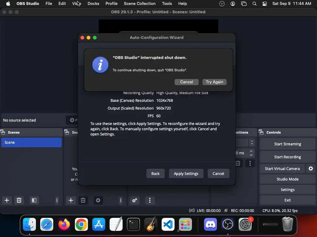Open Control Center in menu bar

(x=265, y=4)
